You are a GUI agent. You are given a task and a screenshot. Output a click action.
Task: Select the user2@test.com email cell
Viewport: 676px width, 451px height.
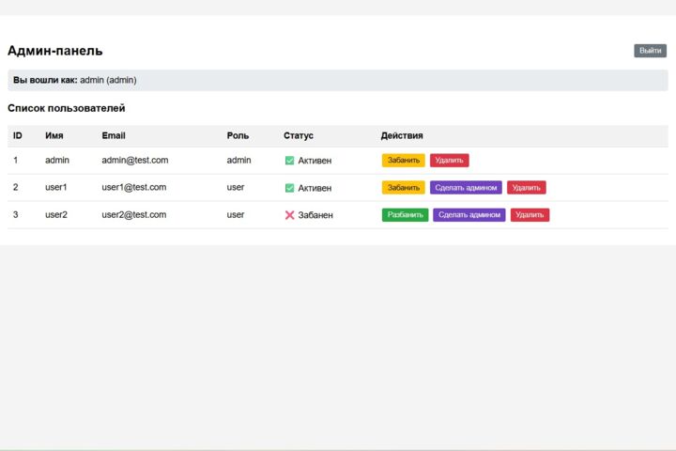pos(133,214)
